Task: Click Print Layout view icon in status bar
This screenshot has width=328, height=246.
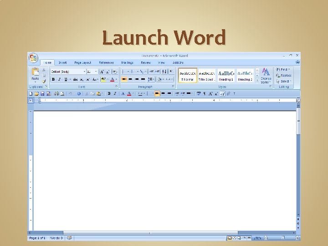Action: click(230, 238)
